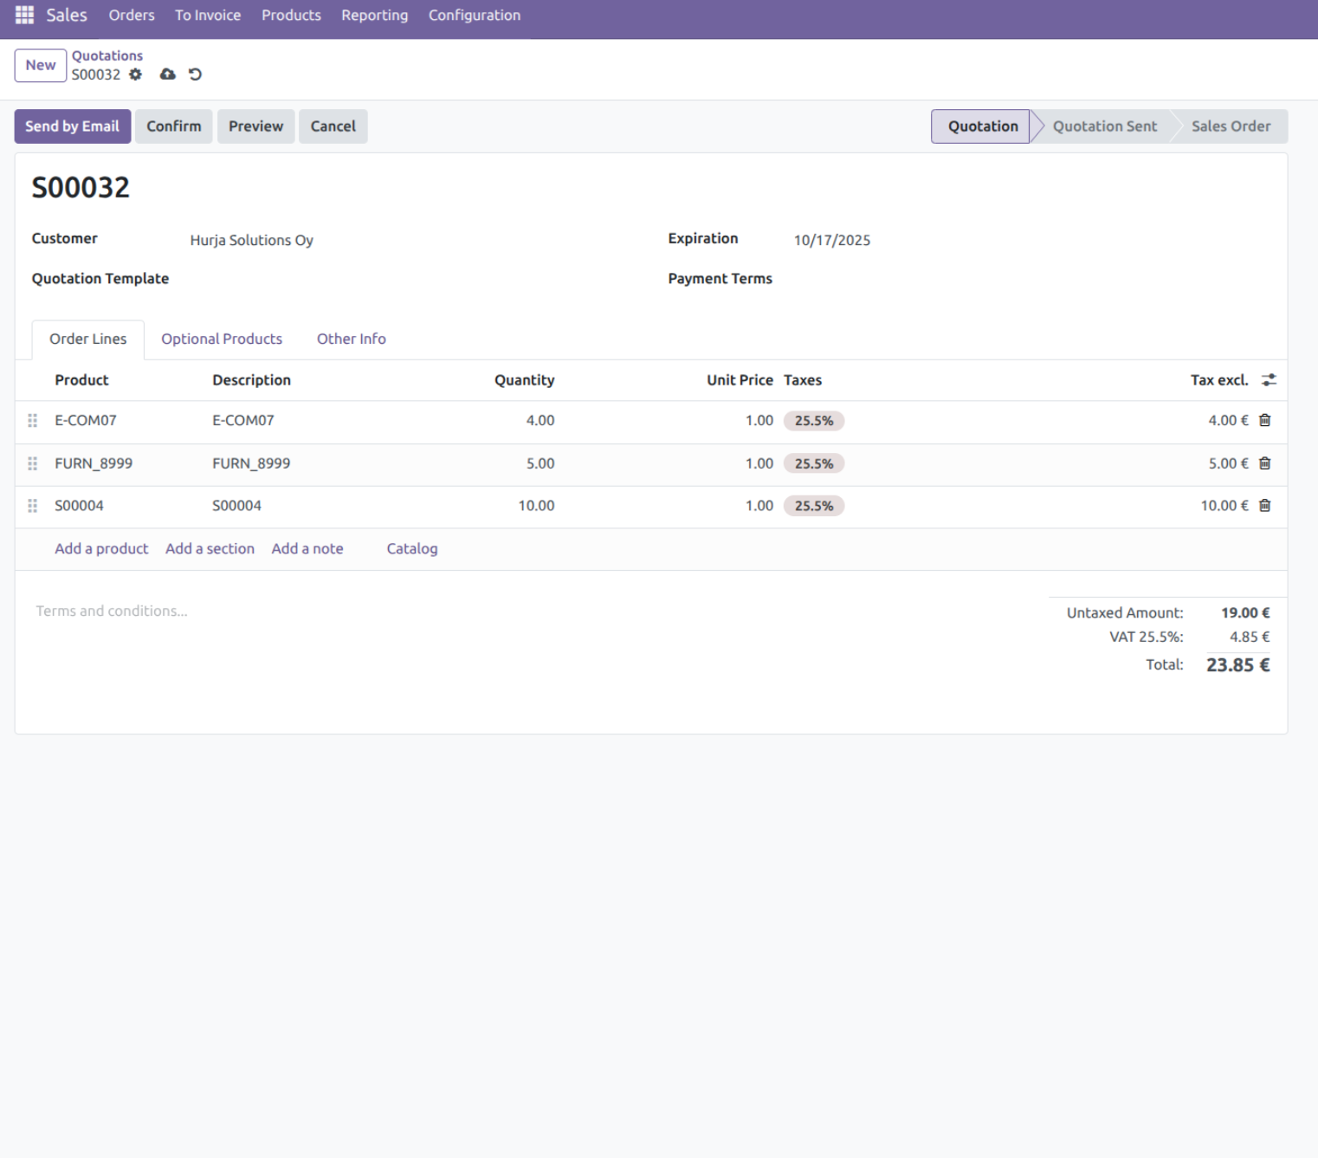Click the 25.5% tax tag on S00004
This screenshot has width=1318, height=1158.
[814, 506]
